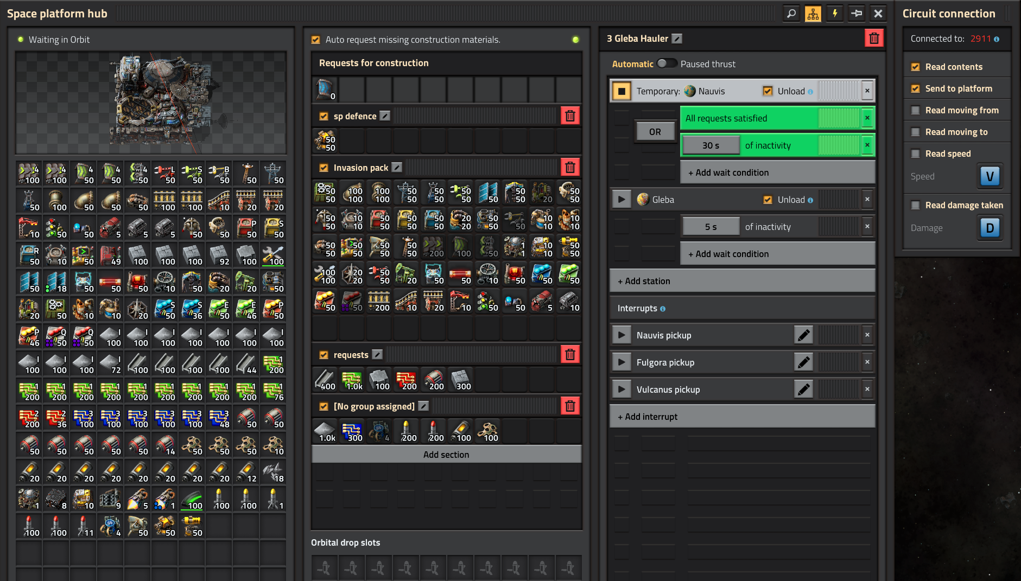This screenshot has height=581, width=1021.
Task: Trigger the Vulcanus pickup interrupt play button
Action: click(622, 389)
